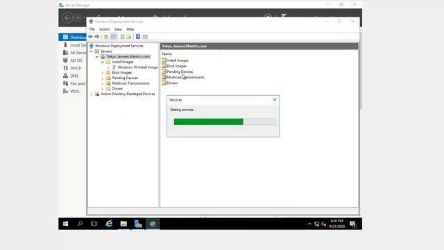The image size is (444, 250).
Task: Open Local Server in Server Manager sidebar
Action: (74, 45)
